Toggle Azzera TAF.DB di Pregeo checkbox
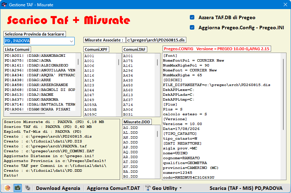Image resolution: width=291 pixels, height=193 pixels. point(192,17)
